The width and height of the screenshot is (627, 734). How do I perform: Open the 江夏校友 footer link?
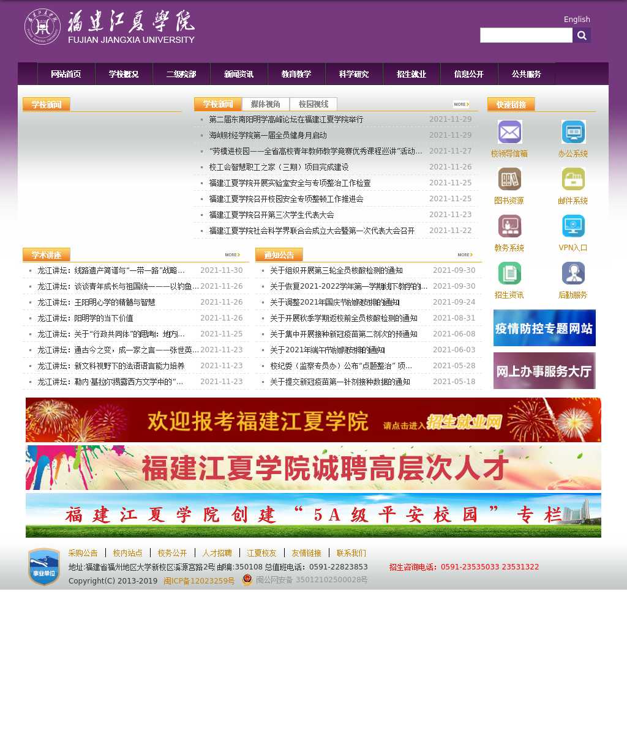[x=261, y=553]
